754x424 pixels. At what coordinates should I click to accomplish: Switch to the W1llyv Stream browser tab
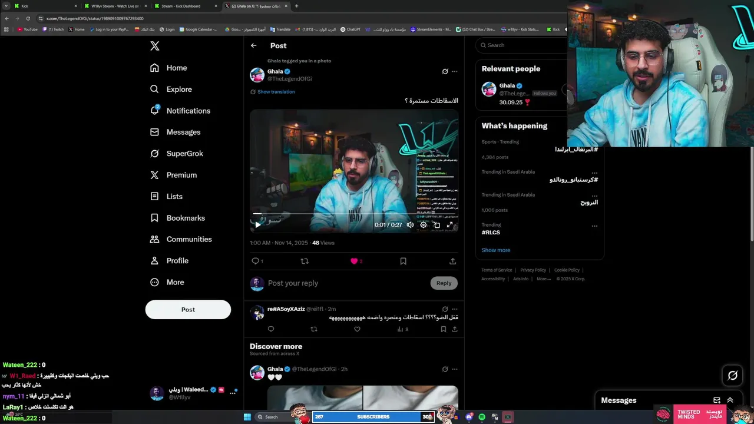point(115,6)
